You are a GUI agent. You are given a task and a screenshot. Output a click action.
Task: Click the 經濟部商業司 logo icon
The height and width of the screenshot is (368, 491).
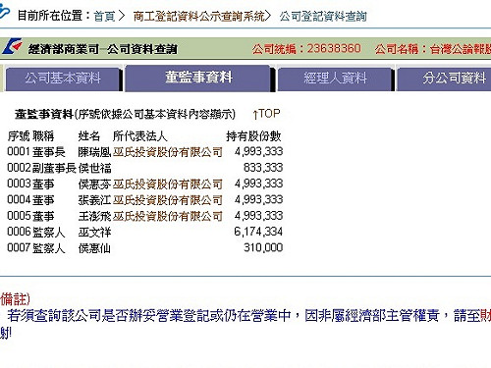click(12, 46)
